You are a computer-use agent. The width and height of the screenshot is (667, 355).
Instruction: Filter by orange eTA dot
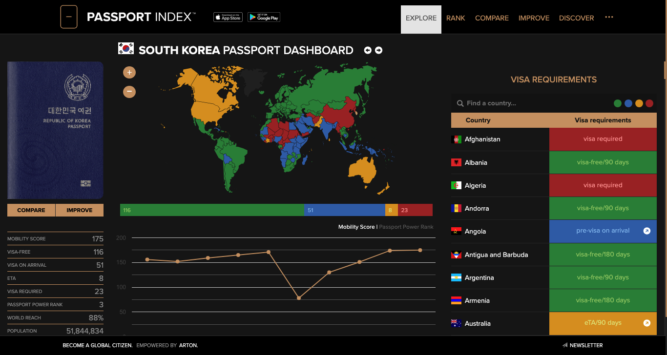[x=639, y=103]
